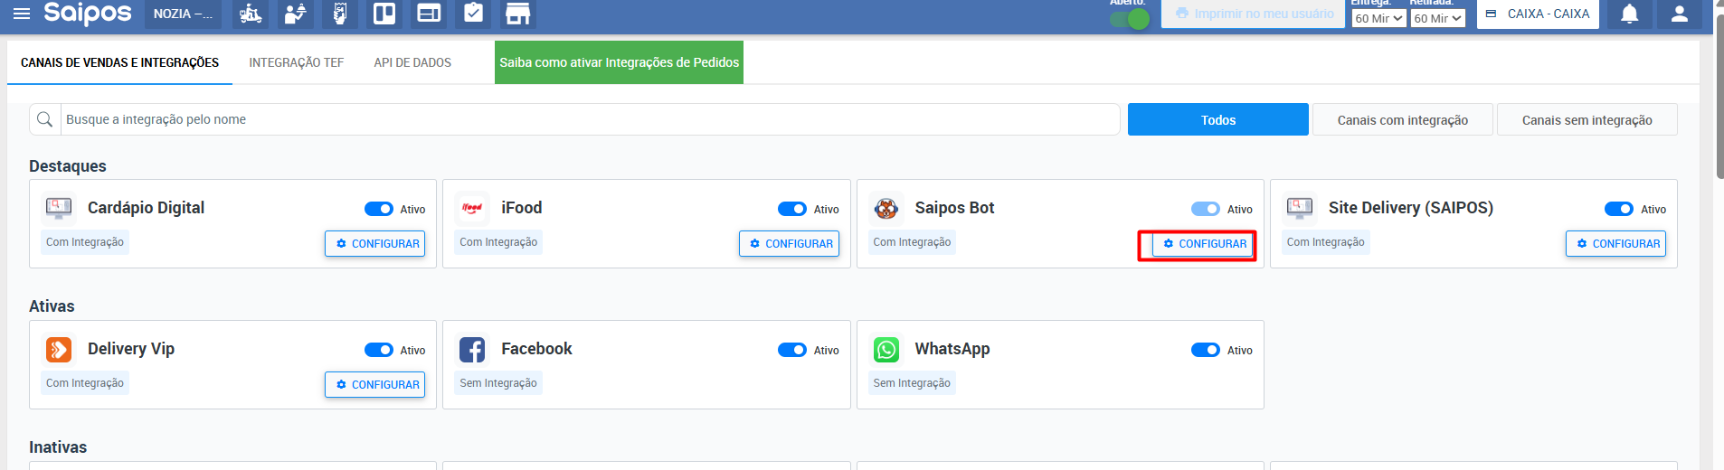Screen dimensions: 1724x470
Task: Filter by Canais sem integração
Action: (x=1587, y=119)
